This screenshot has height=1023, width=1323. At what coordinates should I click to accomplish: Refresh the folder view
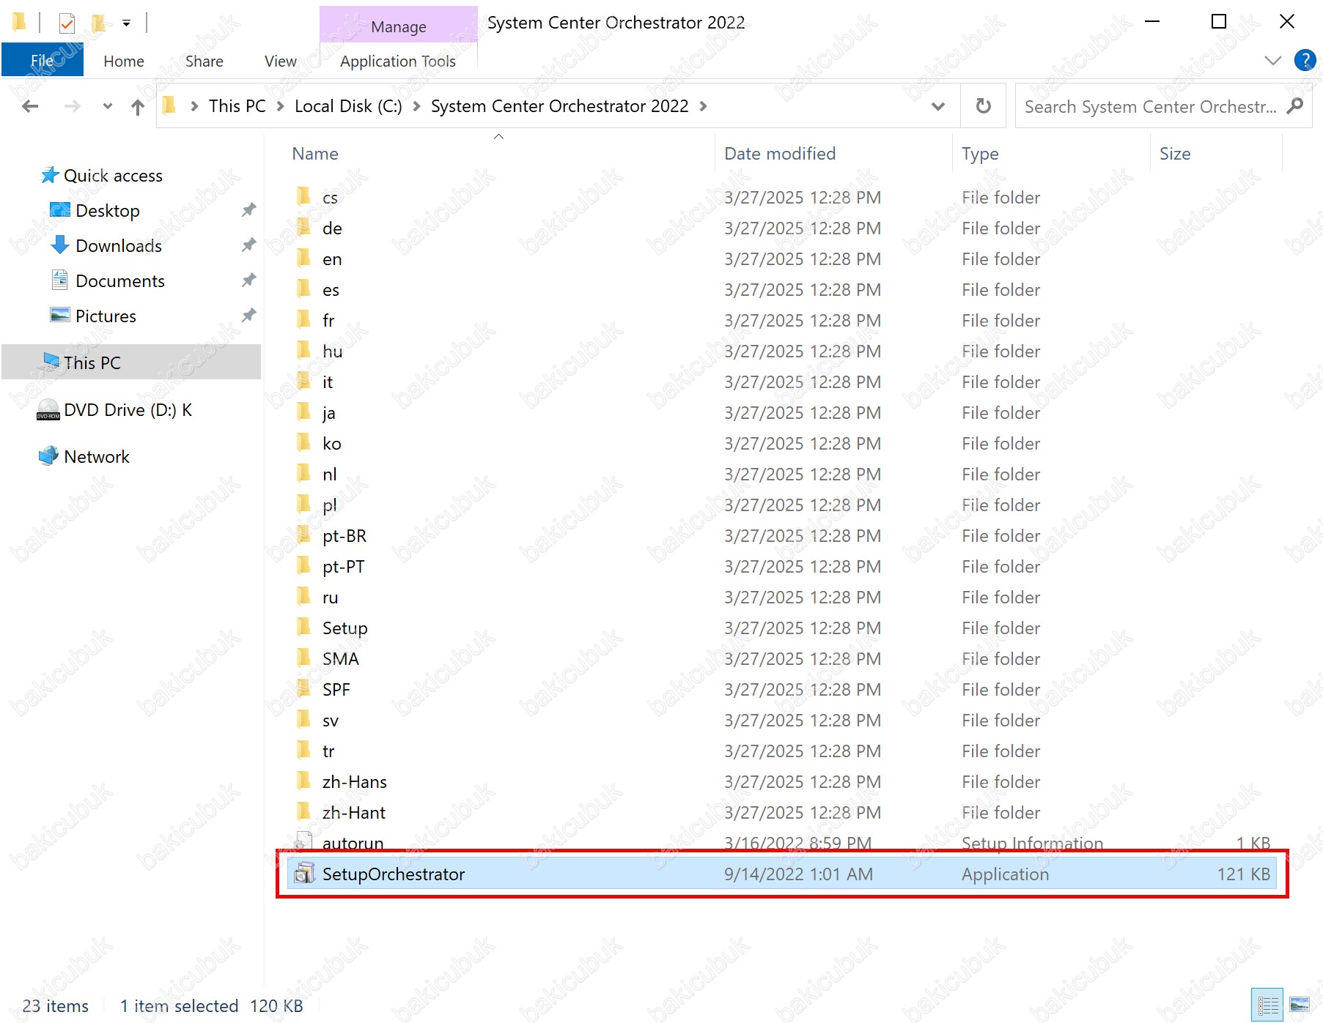(984, 107)
